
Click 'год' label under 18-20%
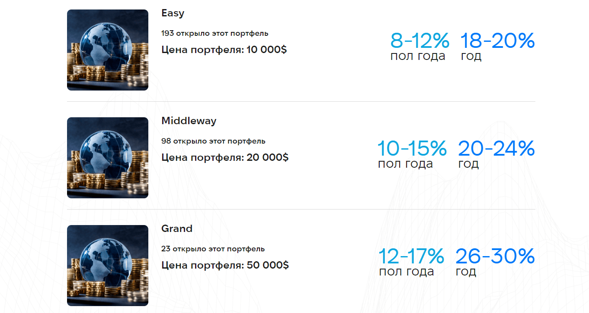[x=471, y=56]
